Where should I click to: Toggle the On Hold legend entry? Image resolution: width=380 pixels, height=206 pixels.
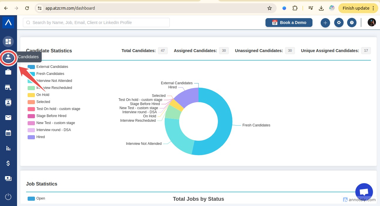pyautogui.click(x=43, y=95)
